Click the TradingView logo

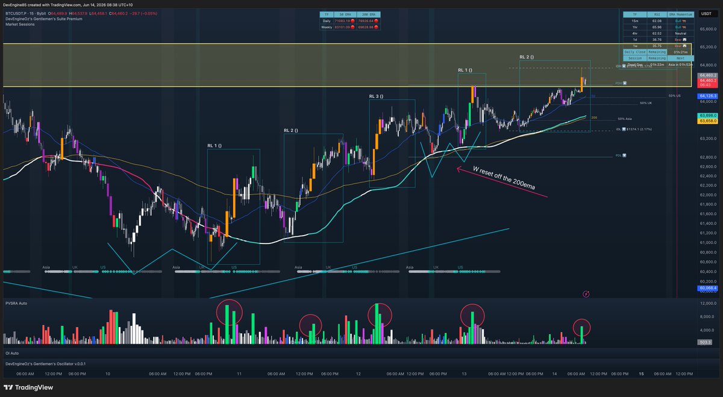[x=27, y=389]
